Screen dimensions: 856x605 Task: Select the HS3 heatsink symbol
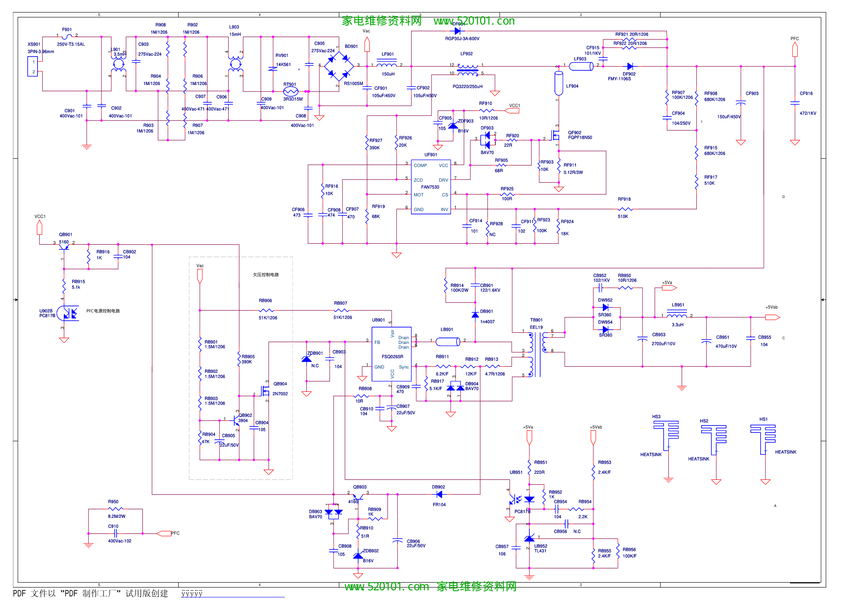(x=666, y=436)
